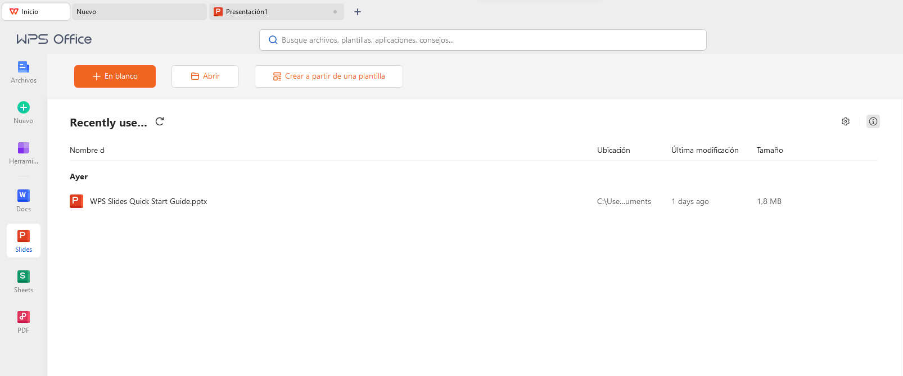
Task: Create a new En blanco presentation
Action: click(x=115, y=76)
